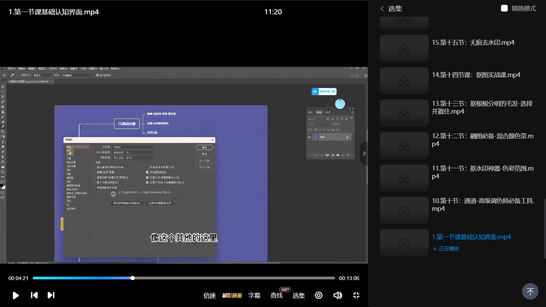Click the speaker volume icon
Image resolution: width=546 pixels, height=307 pixels.
(337, 295)
